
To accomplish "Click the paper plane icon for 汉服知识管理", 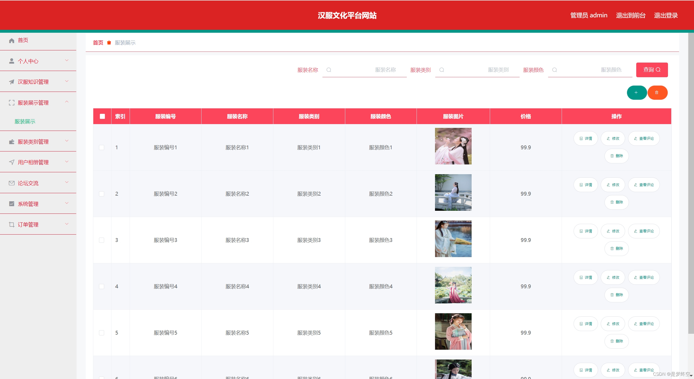I will pos(11,82).
